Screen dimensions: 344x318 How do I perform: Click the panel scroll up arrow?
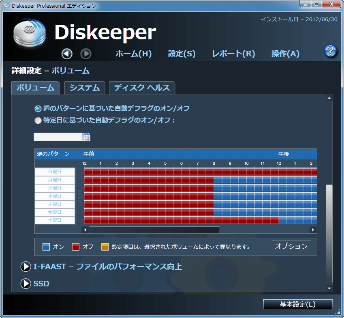tap(329, 98)
